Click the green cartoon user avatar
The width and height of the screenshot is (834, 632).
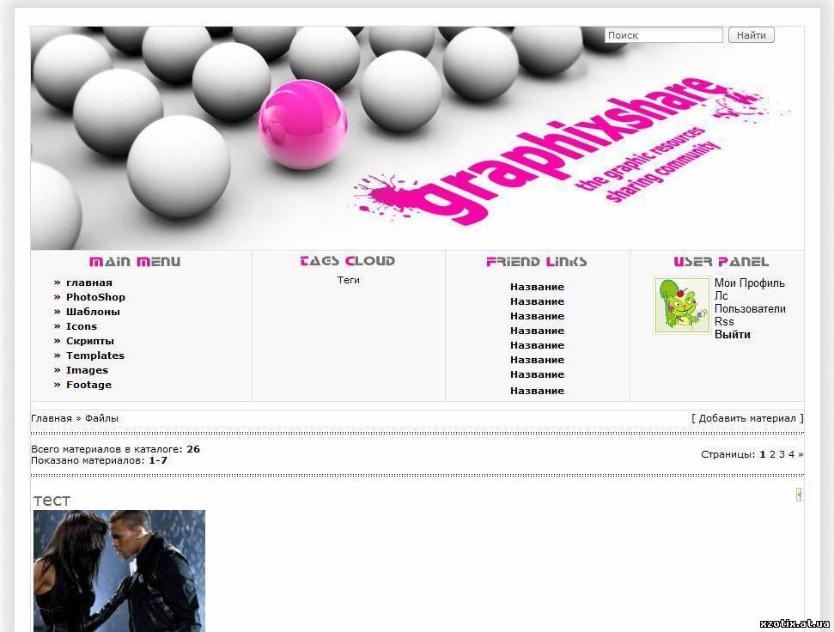click(682, 305)
